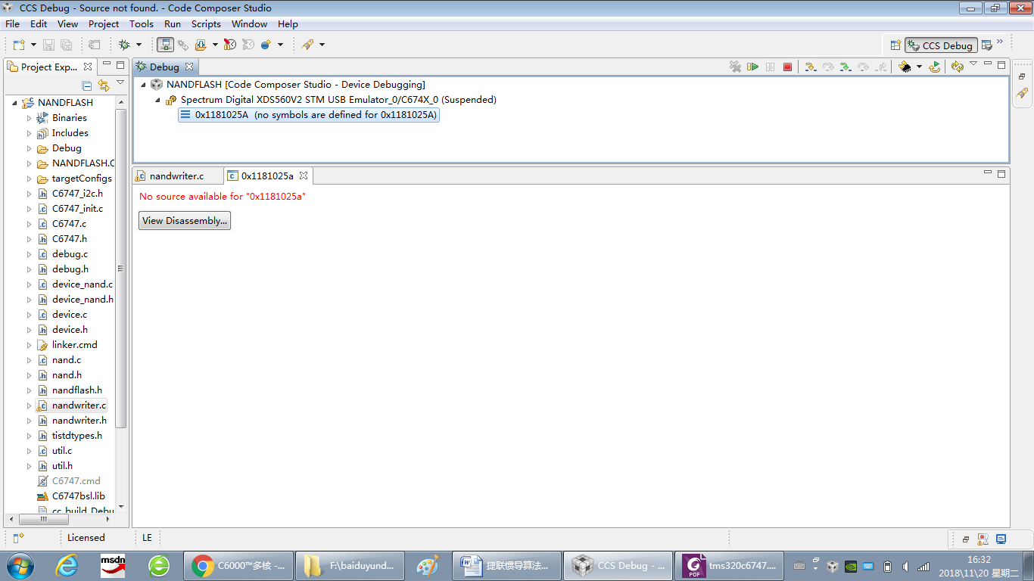1034x581 pixels.
Task: Click the CCS Edit perspective icon
Action: (986, 45)
